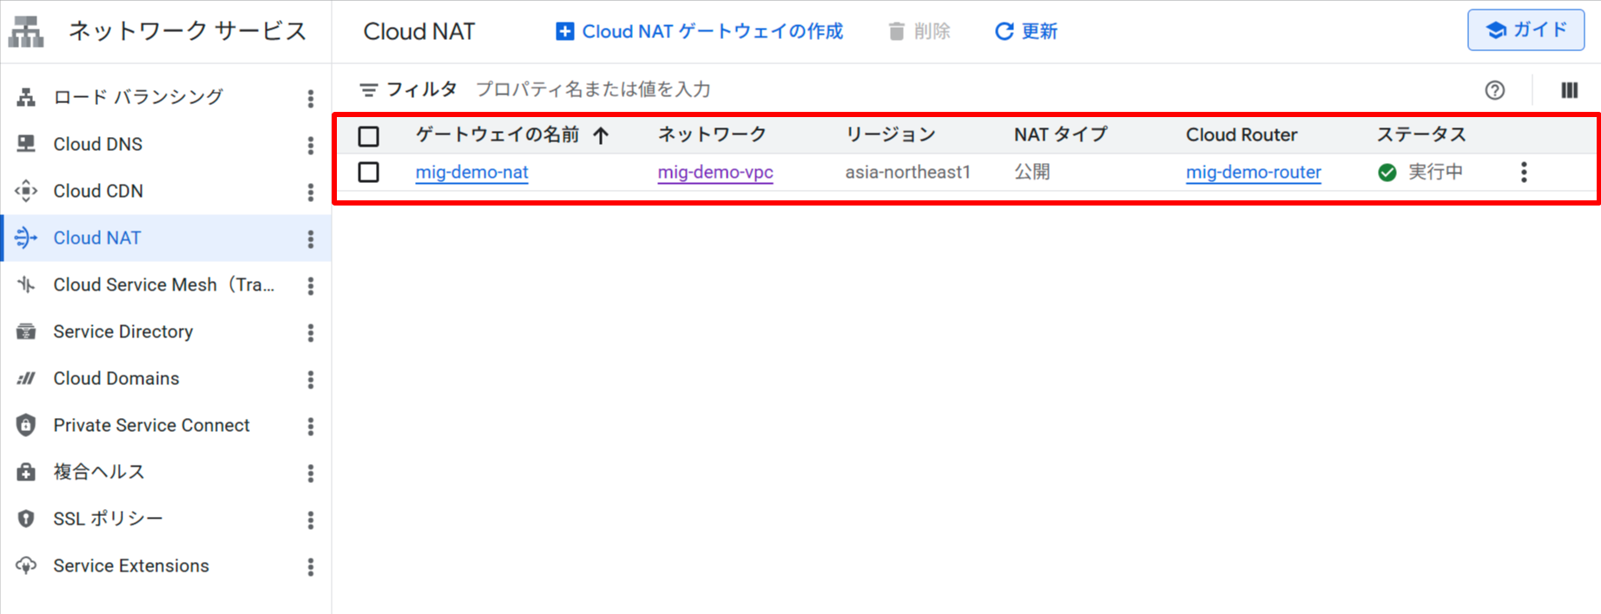
Task: Click the ネットワーク サービス title
Action: 188,31
